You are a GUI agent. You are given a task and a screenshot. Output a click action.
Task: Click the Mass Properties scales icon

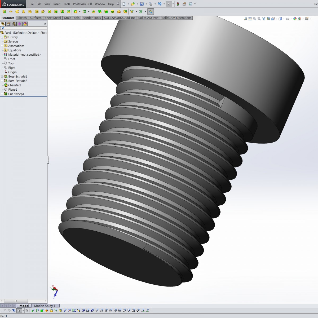pos(250,19)
